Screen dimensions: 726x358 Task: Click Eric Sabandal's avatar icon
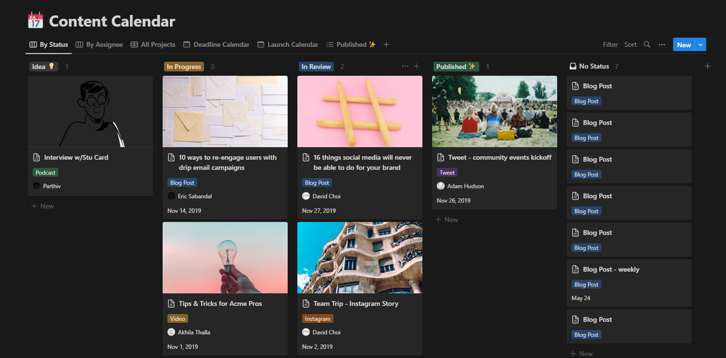tap(171, 196)
